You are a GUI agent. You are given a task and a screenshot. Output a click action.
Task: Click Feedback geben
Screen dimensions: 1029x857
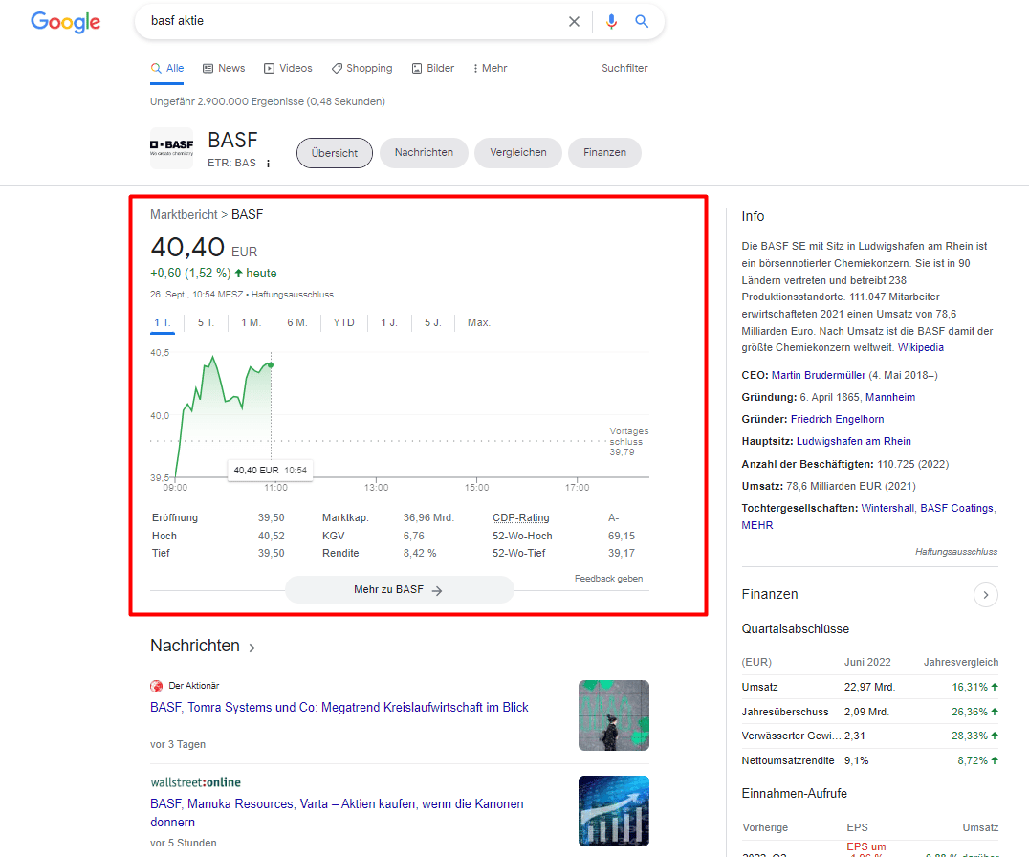[x=609, y=579]
